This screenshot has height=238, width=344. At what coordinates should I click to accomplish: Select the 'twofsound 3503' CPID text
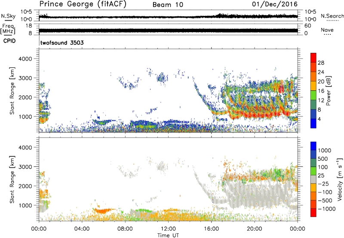pos(62,43)
